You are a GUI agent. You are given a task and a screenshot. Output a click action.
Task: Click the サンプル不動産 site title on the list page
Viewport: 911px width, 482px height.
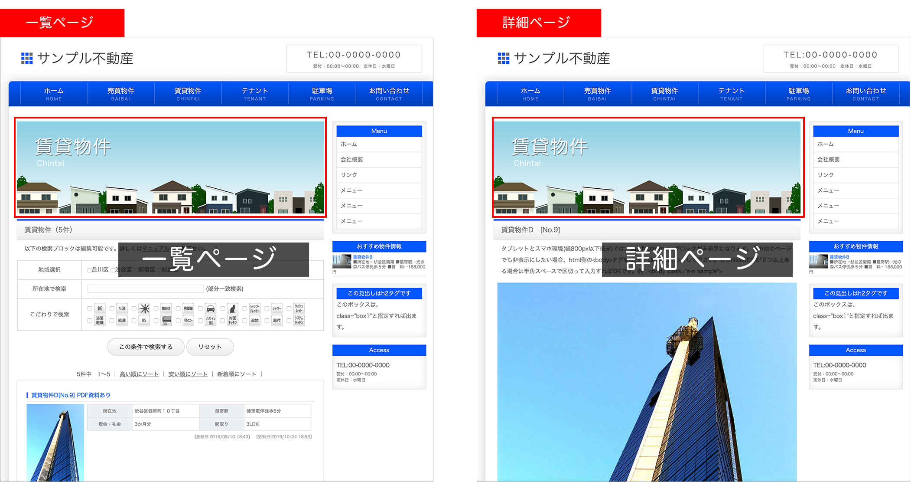[85, 58]
